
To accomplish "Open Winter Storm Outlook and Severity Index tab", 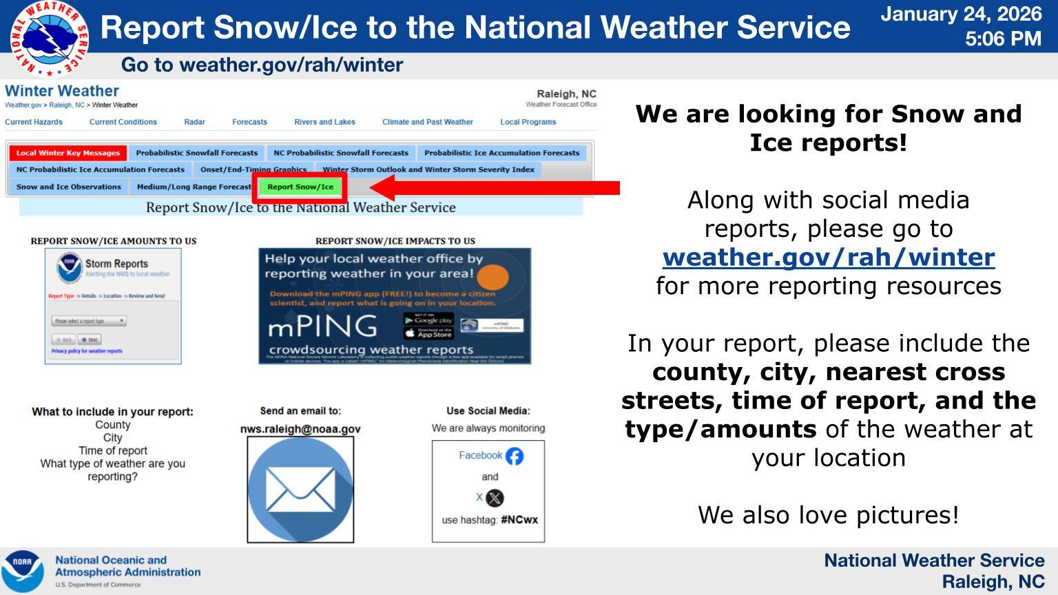I will tap(428, 169).
